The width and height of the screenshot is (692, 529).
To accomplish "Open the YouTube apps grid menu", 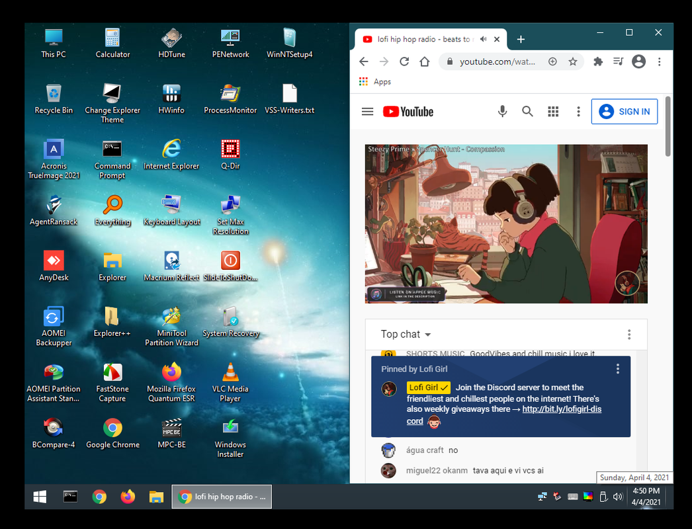I will (553, 112).
